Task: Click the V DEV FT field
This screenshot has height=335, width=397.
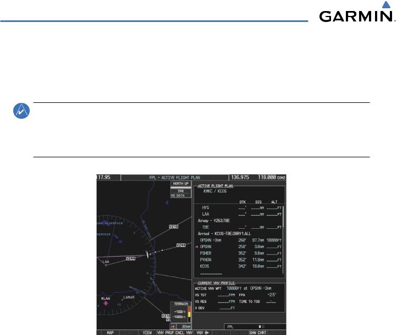Action: [227, 308]
